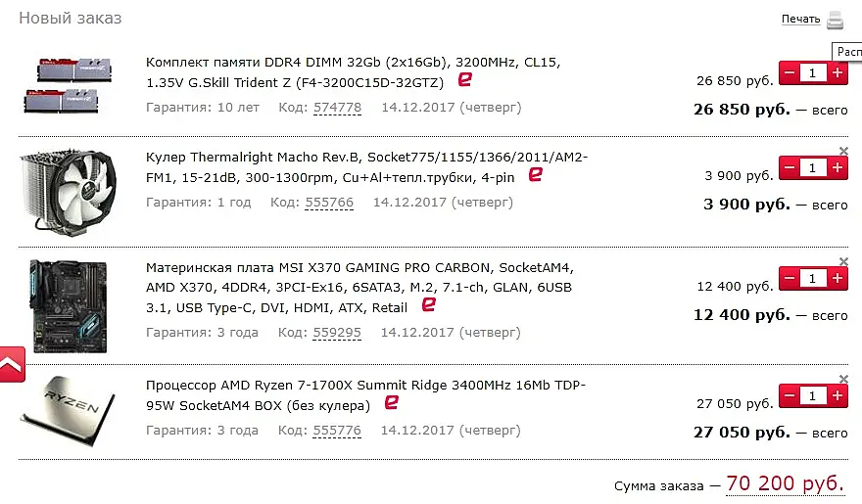Click the red e icon after MSI X370 title

[429, 304]
